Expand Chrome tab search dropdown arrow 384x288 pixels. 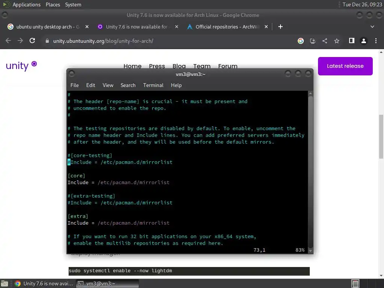coord(372,27)
